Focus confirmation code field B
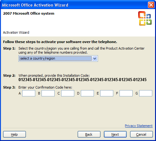 pyautogui.click(x=48, y=93)
